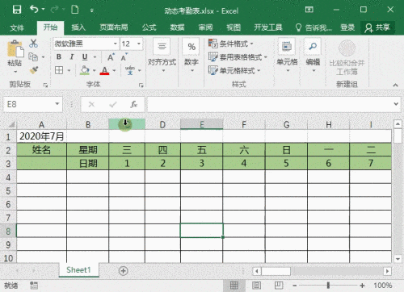Activate the format painter brush
This screenshot has height=292, width=404.
pos(34,70)
